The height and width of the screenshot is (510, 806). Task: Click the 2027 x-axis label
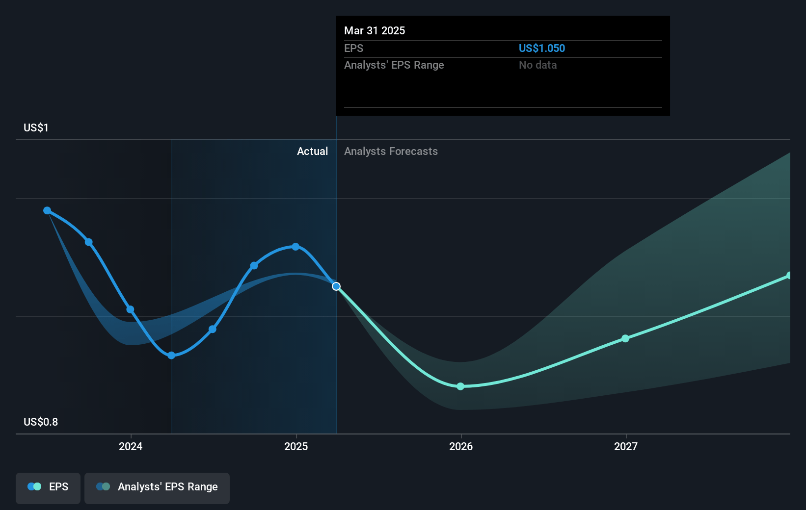(x=626, y=446)
